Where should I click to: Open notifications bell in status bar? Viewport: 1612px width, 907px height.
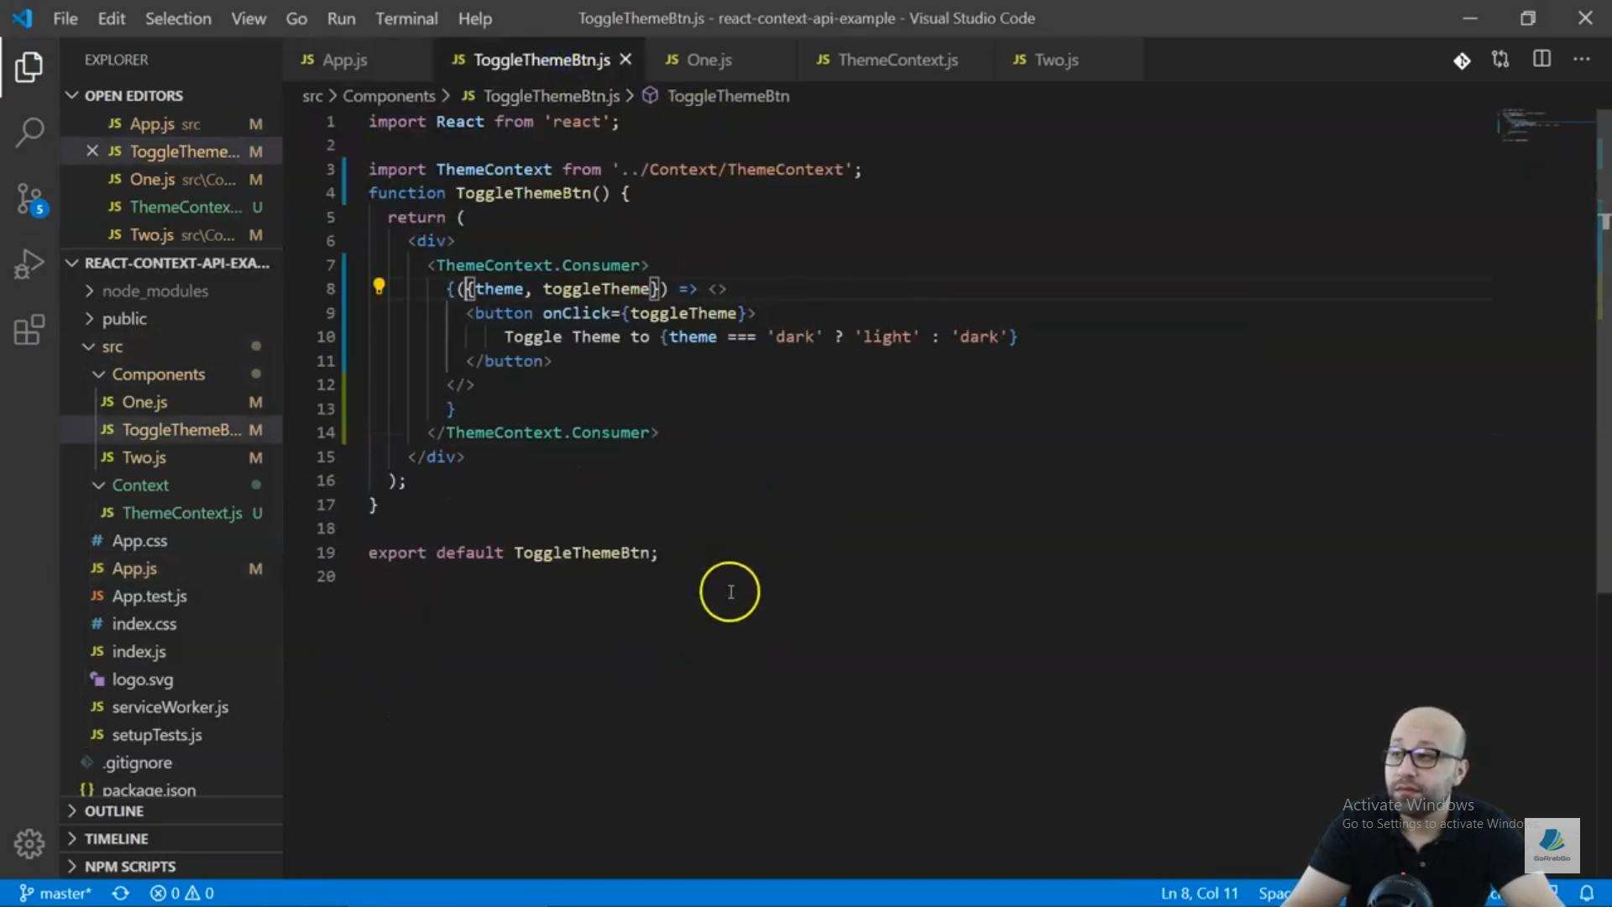click(x=1587, y=893)
